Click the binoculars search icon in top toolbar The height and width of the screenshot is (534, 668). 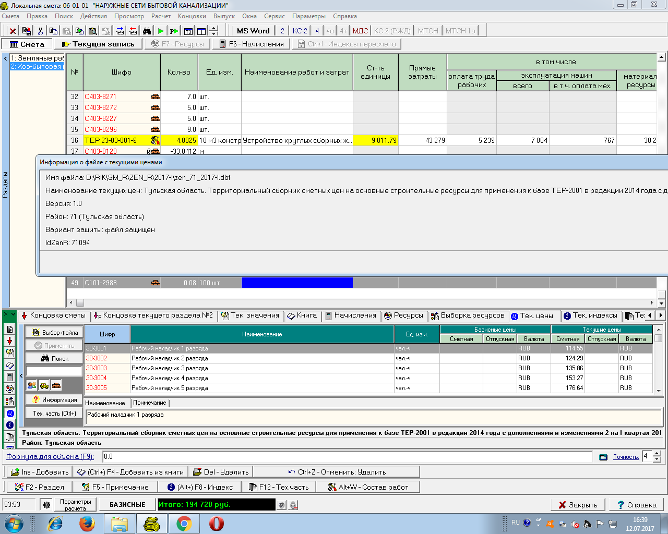pyautogui.click(x=147, y=31)
